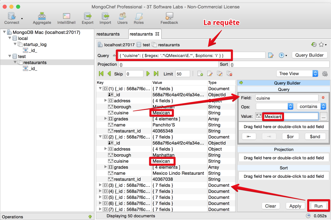Open view settings gear icon

tap(325, 74)
